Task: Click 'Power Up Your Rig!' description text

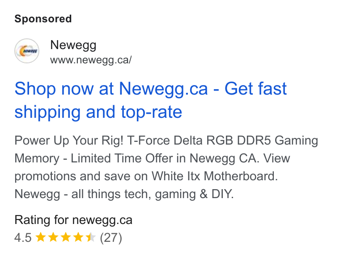Action: pyautogui.click(x=69, y=141)
